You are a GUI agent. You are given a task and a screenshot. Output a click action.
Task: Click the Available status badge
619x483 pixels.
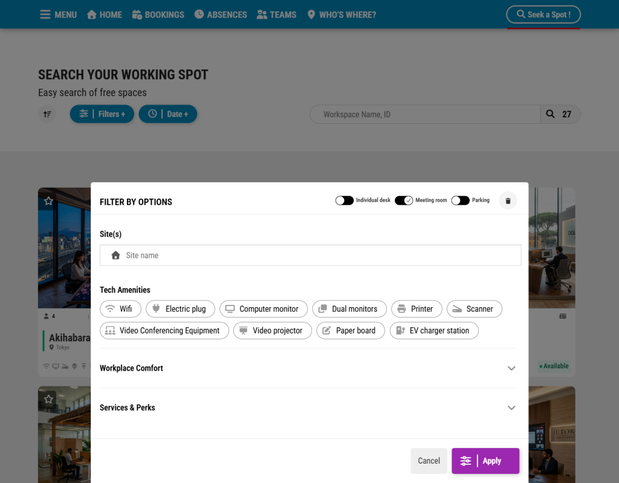[554, 366]
